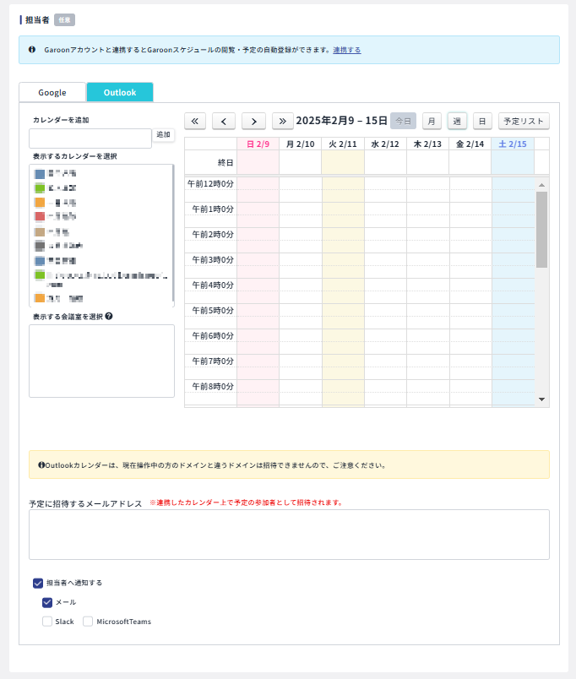Click the down arrow of calendar scrollbar
Screen dimensions: 576x679
pos(542,399)
